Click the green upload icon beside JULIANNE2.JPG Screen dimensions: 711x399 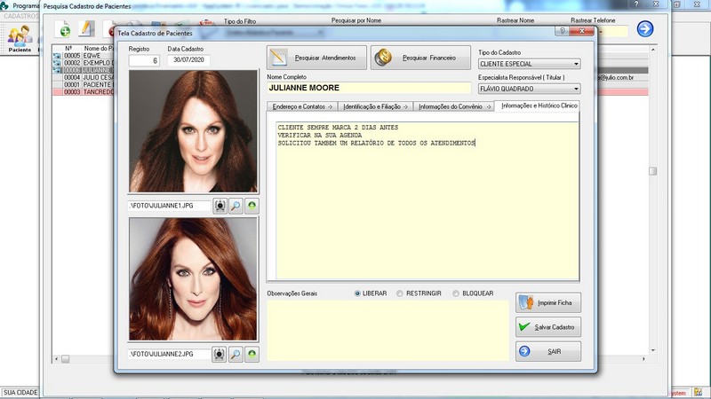click(252, 354)
